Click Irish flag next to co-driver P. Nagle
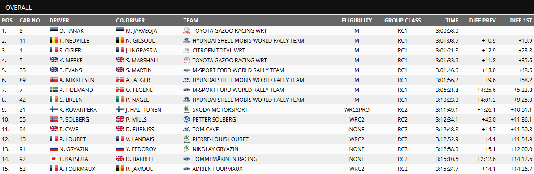The image size is (534, 174). (120, 100)
